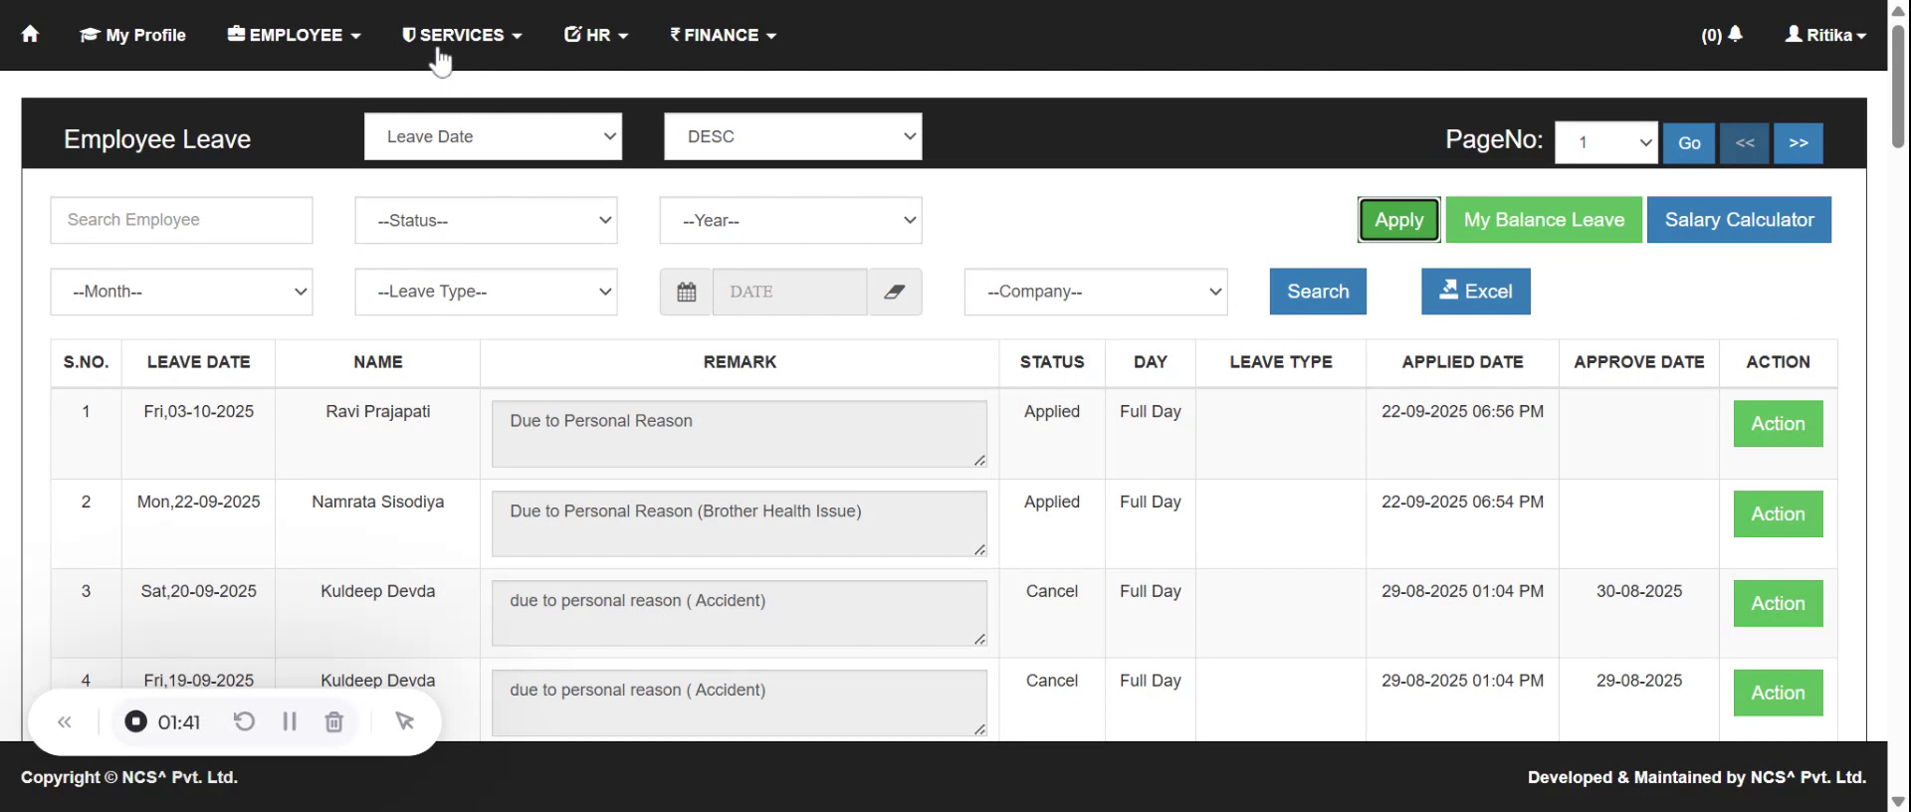Stop the screen recording with the record icon
1911x812 pixels.
pyautogui.click(x=135, y=721)
